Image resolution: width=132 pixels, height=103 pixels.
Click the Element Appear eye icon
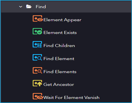pyautogui.click(x=37, y=18)
